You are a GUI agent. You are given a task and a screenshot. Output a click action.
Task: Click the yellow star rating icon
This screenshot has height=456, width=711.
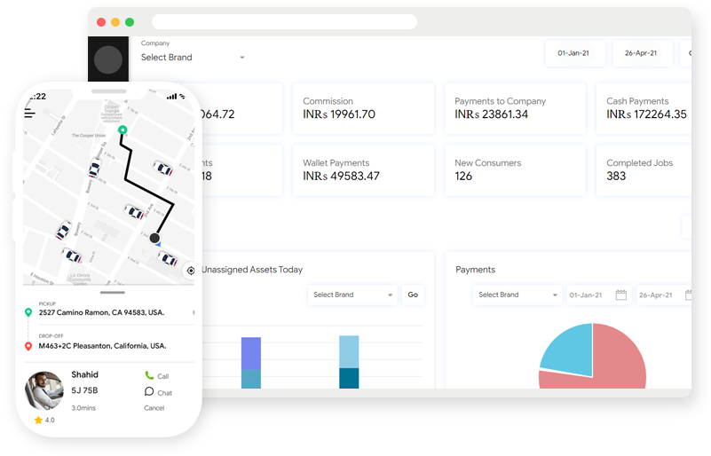[x=38, y=421]
